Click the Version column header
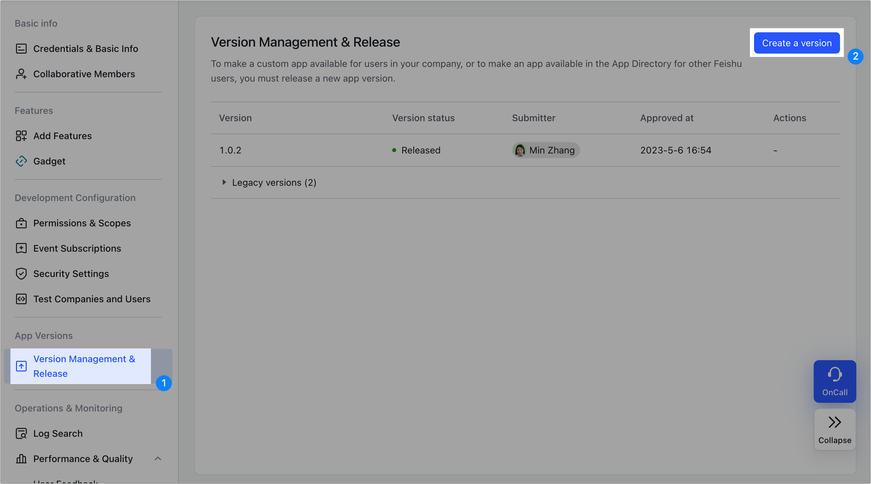The image size is (871, 484). (235, 118)
